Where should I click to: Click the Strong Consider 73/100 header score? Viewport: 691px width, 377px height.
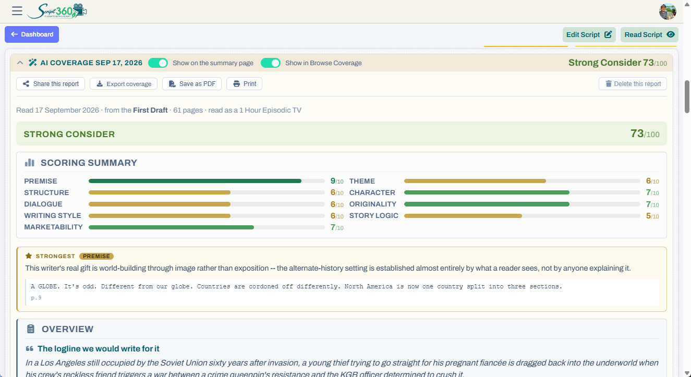[617, 63]
